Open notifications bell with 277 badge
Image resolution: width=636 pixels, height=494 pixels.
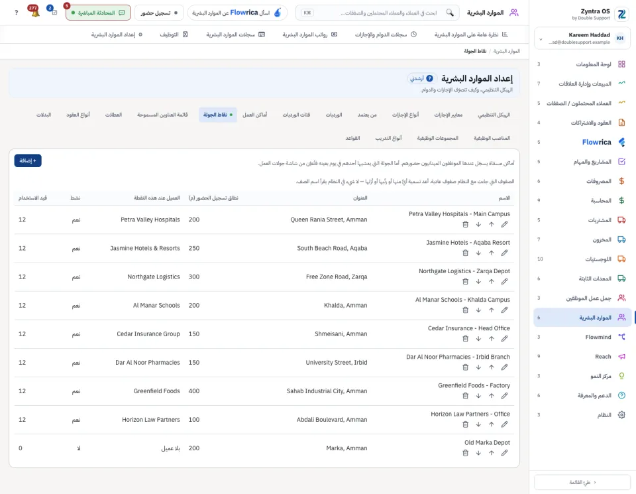(34, 12)
